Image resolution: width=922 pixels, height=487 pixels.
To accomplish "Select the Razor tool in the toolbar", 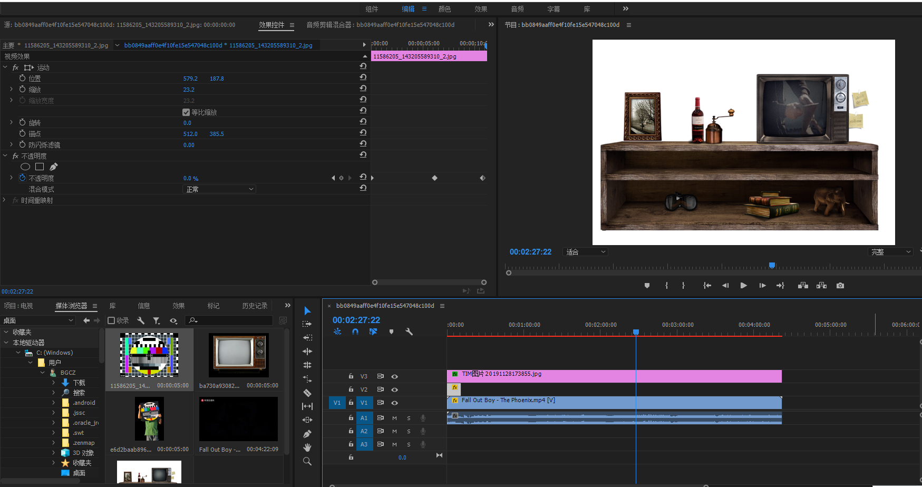I will point(307,393).
